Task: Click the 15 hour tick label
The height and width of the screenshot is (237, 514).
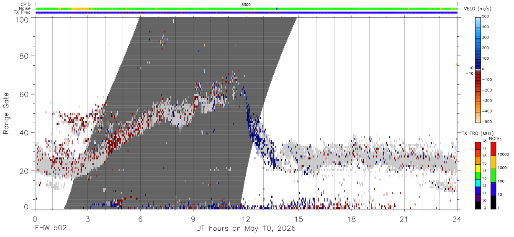Action: [298, 219]
